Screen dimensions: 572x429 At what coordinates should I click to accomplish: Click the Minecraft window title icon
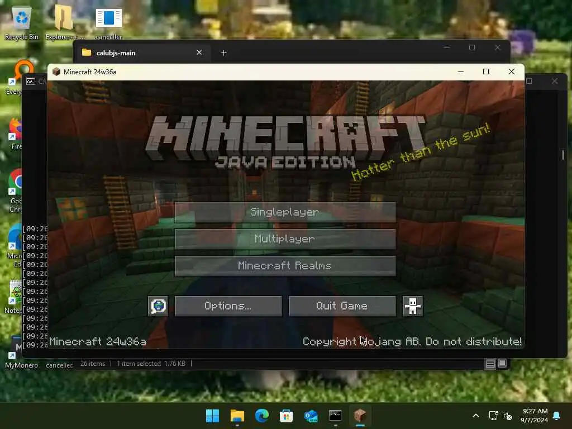point(56,72)
